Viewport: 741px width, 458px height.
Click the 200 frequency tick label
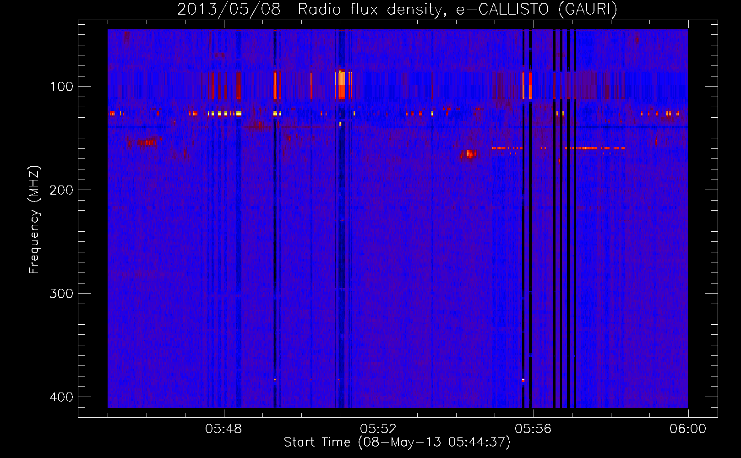[x=61, y=190]
